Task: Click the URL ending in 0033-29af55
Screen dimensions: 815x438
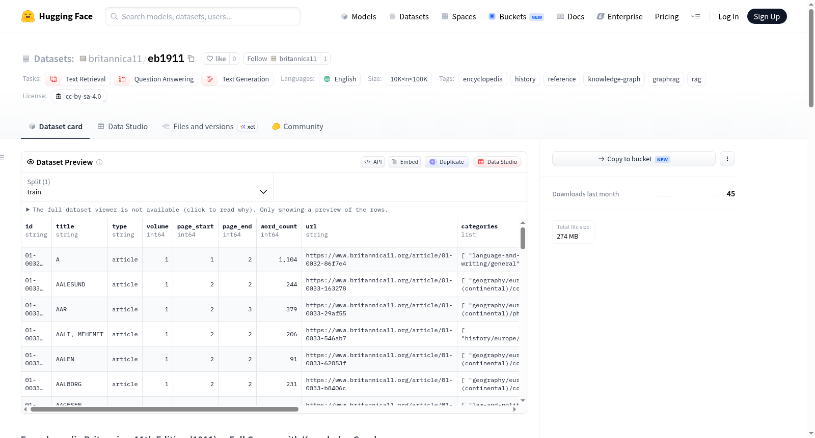Action: 379,309
